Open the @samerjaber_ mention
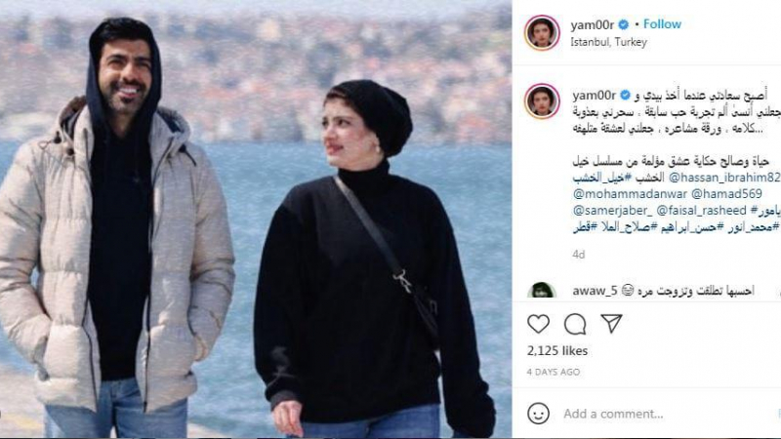Viewport: 781px width, 439px height. pos(613,210)
